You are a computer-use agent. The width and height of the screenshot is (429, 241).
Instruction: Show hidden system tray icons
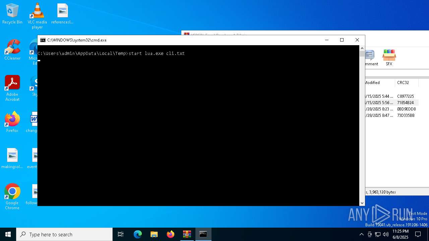click(361, 234)
